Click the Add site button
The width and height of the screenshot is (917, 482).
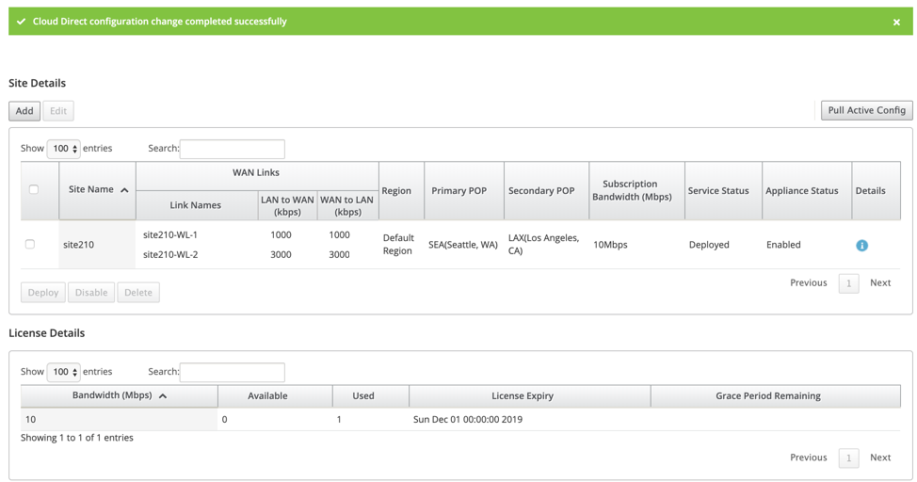pyautogui.click(x=24, y=111)
